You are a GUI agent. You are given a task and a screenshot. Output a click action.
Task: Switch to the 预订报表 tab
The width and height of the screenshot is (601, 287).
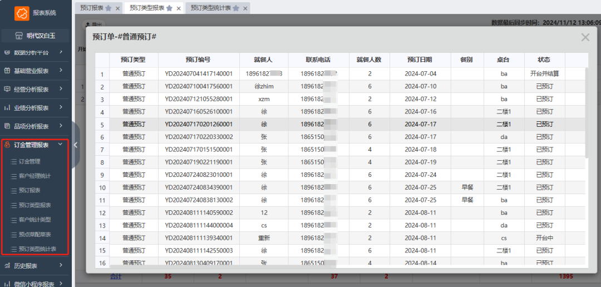click(x=91, y=8)
